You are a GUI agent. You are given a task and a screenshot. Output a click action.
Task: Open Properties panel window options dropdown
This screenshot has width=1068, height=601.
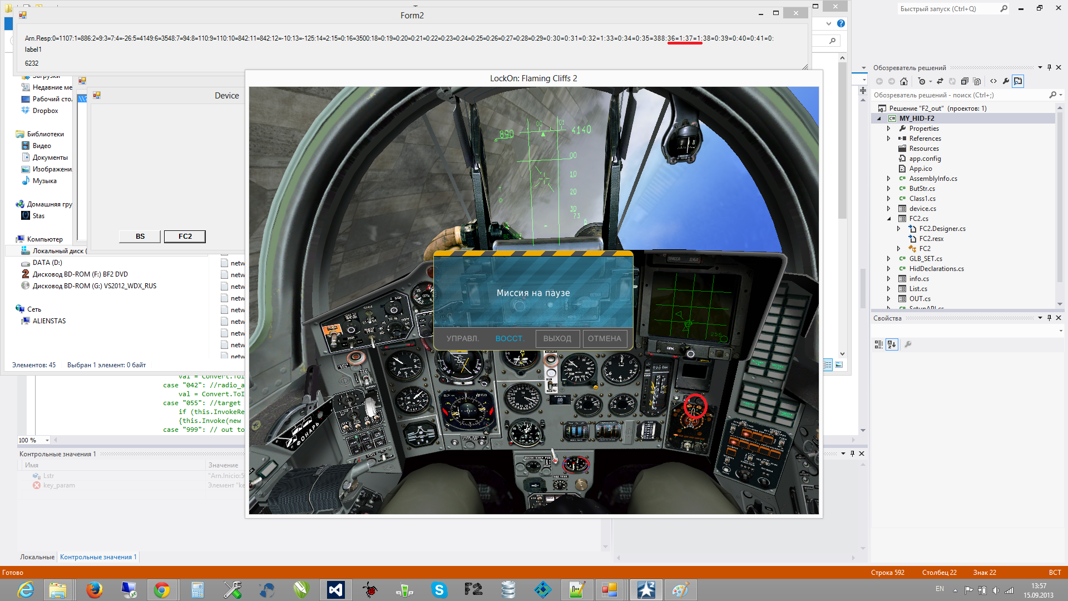pos(1040,318)
